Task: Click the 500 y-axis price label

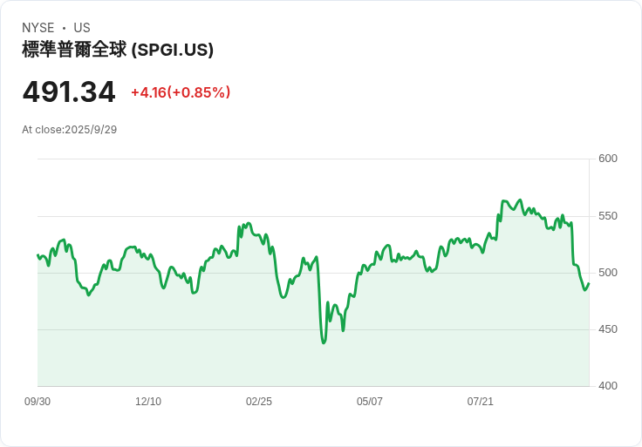Action: tap(608, 273)
